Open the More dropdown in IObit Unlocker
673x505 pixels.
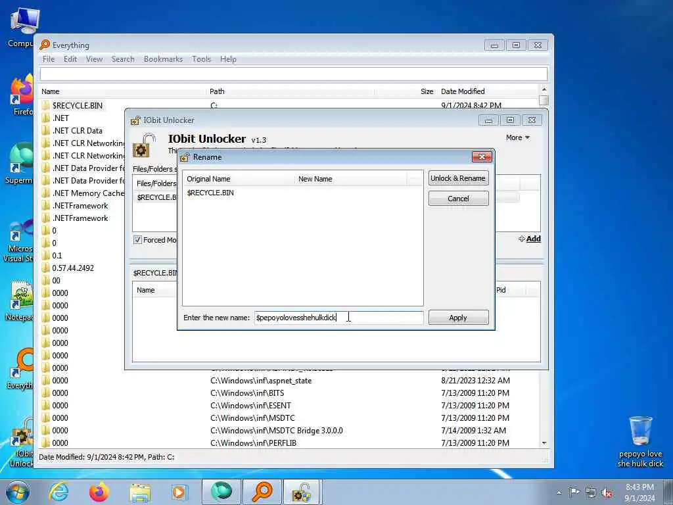click(x=518, y=137)
